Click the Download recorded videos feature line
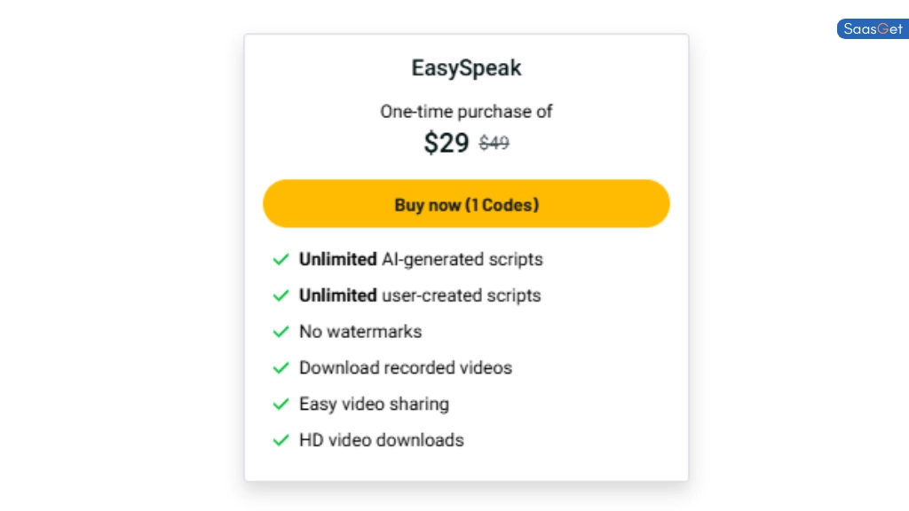This screenshot has height=511, width=909. pyautogui.click(x=406, y=367)
